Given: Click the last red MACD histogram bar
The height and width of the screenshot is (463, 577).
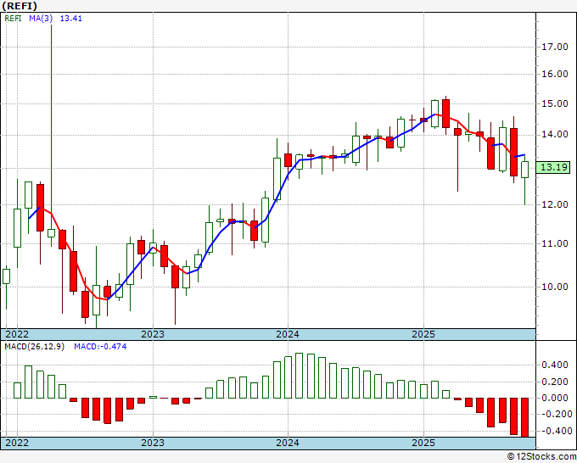Looking at the screenshot, I should pos(524,417).
